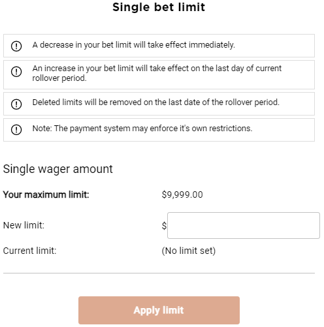The width and height of the screenshot is (324, 327).
Task: Click the 'Your maximum limit:' label
Action: click(46, 195)
